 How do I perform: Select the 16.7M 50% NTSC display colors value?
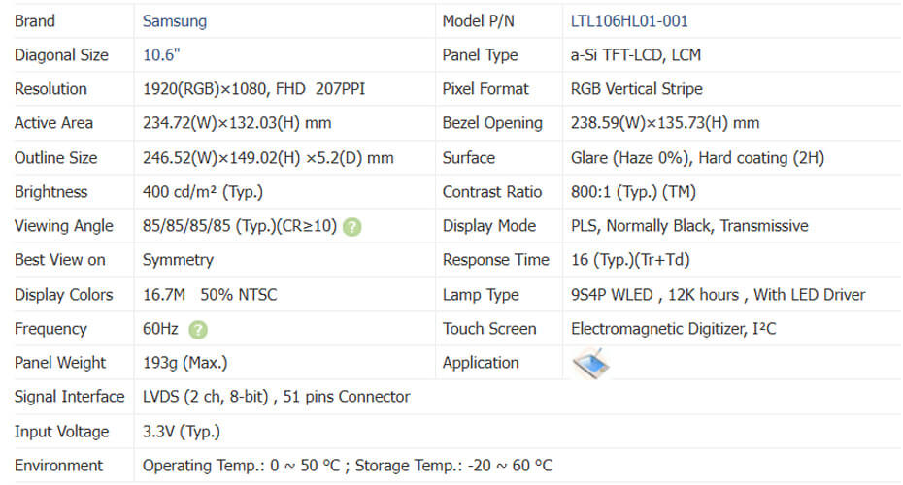pyautogui.click(x=210, y=295)
